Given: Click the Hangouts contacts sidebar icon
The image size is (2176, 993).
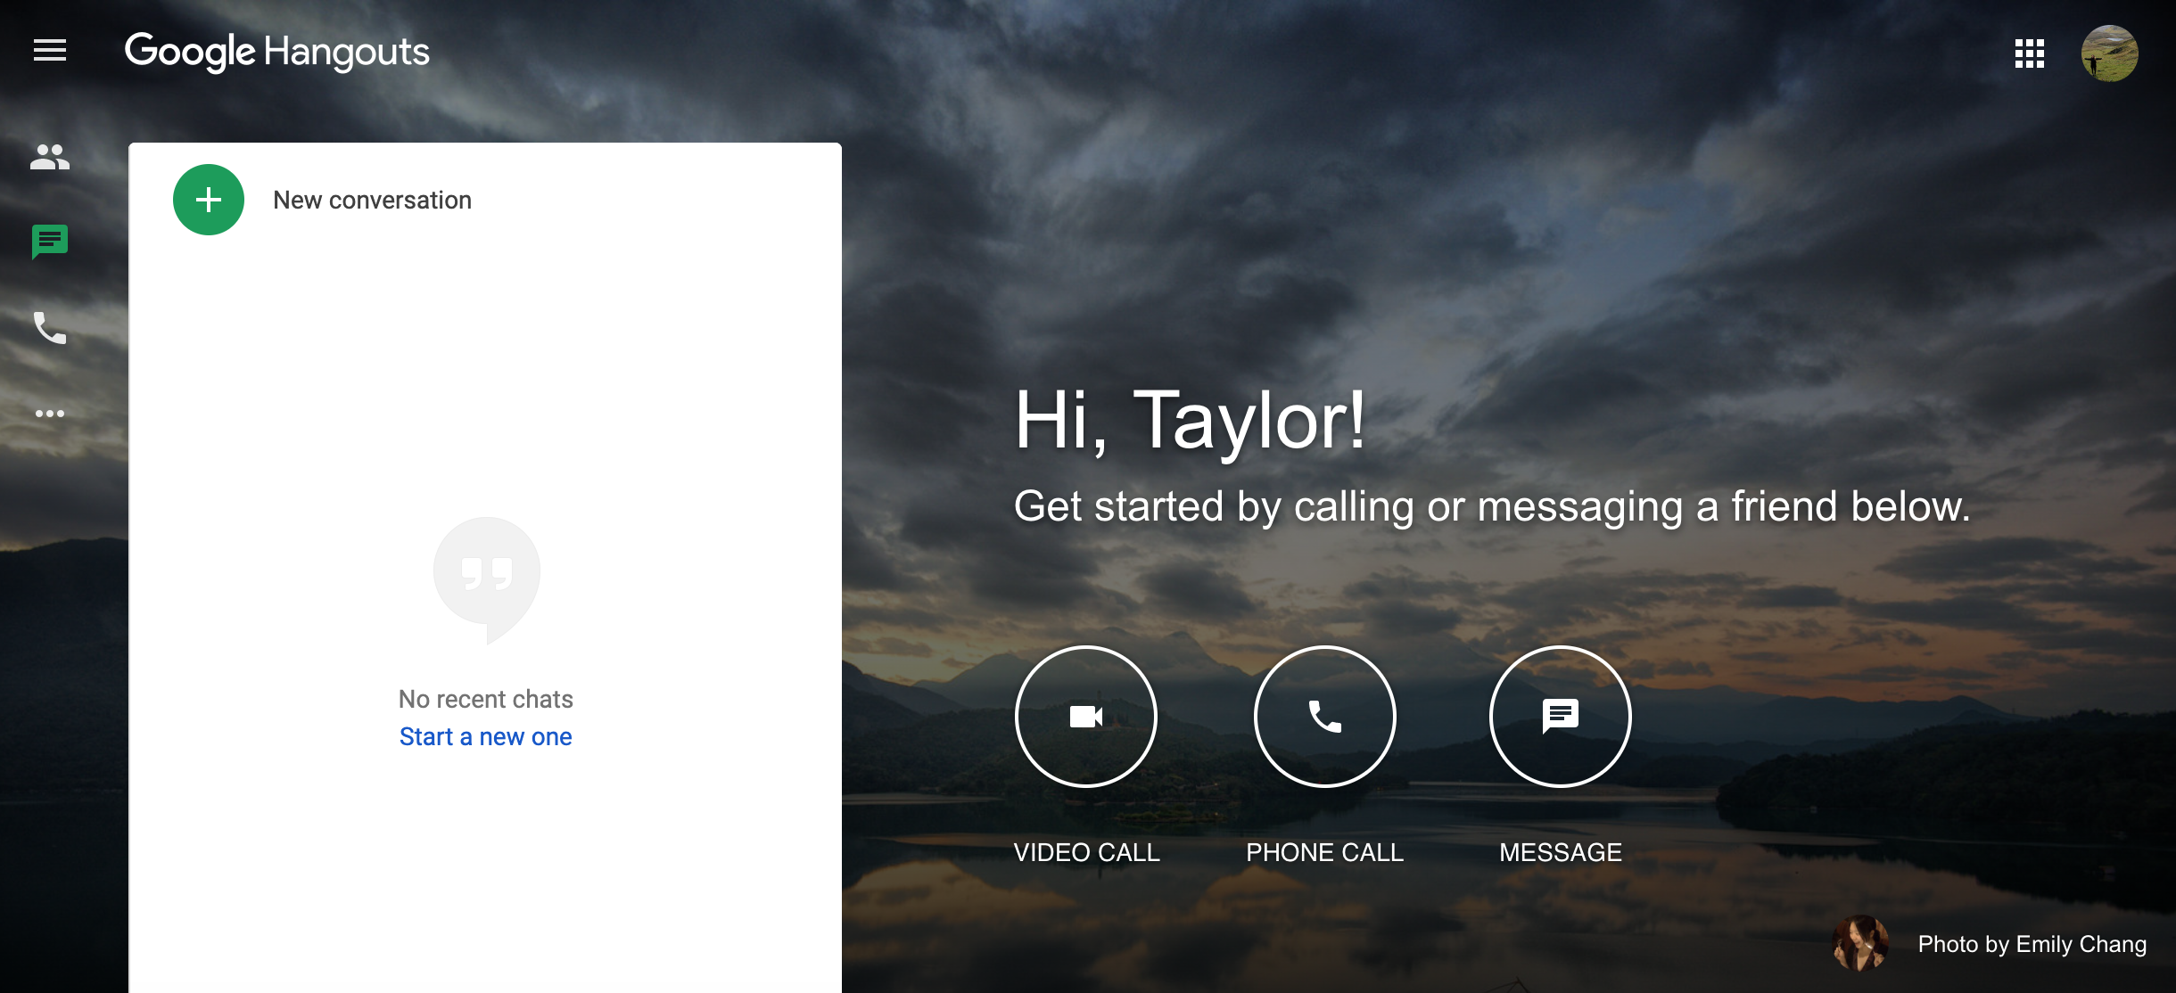Looking at the screenshot, I should coord(50,157).
